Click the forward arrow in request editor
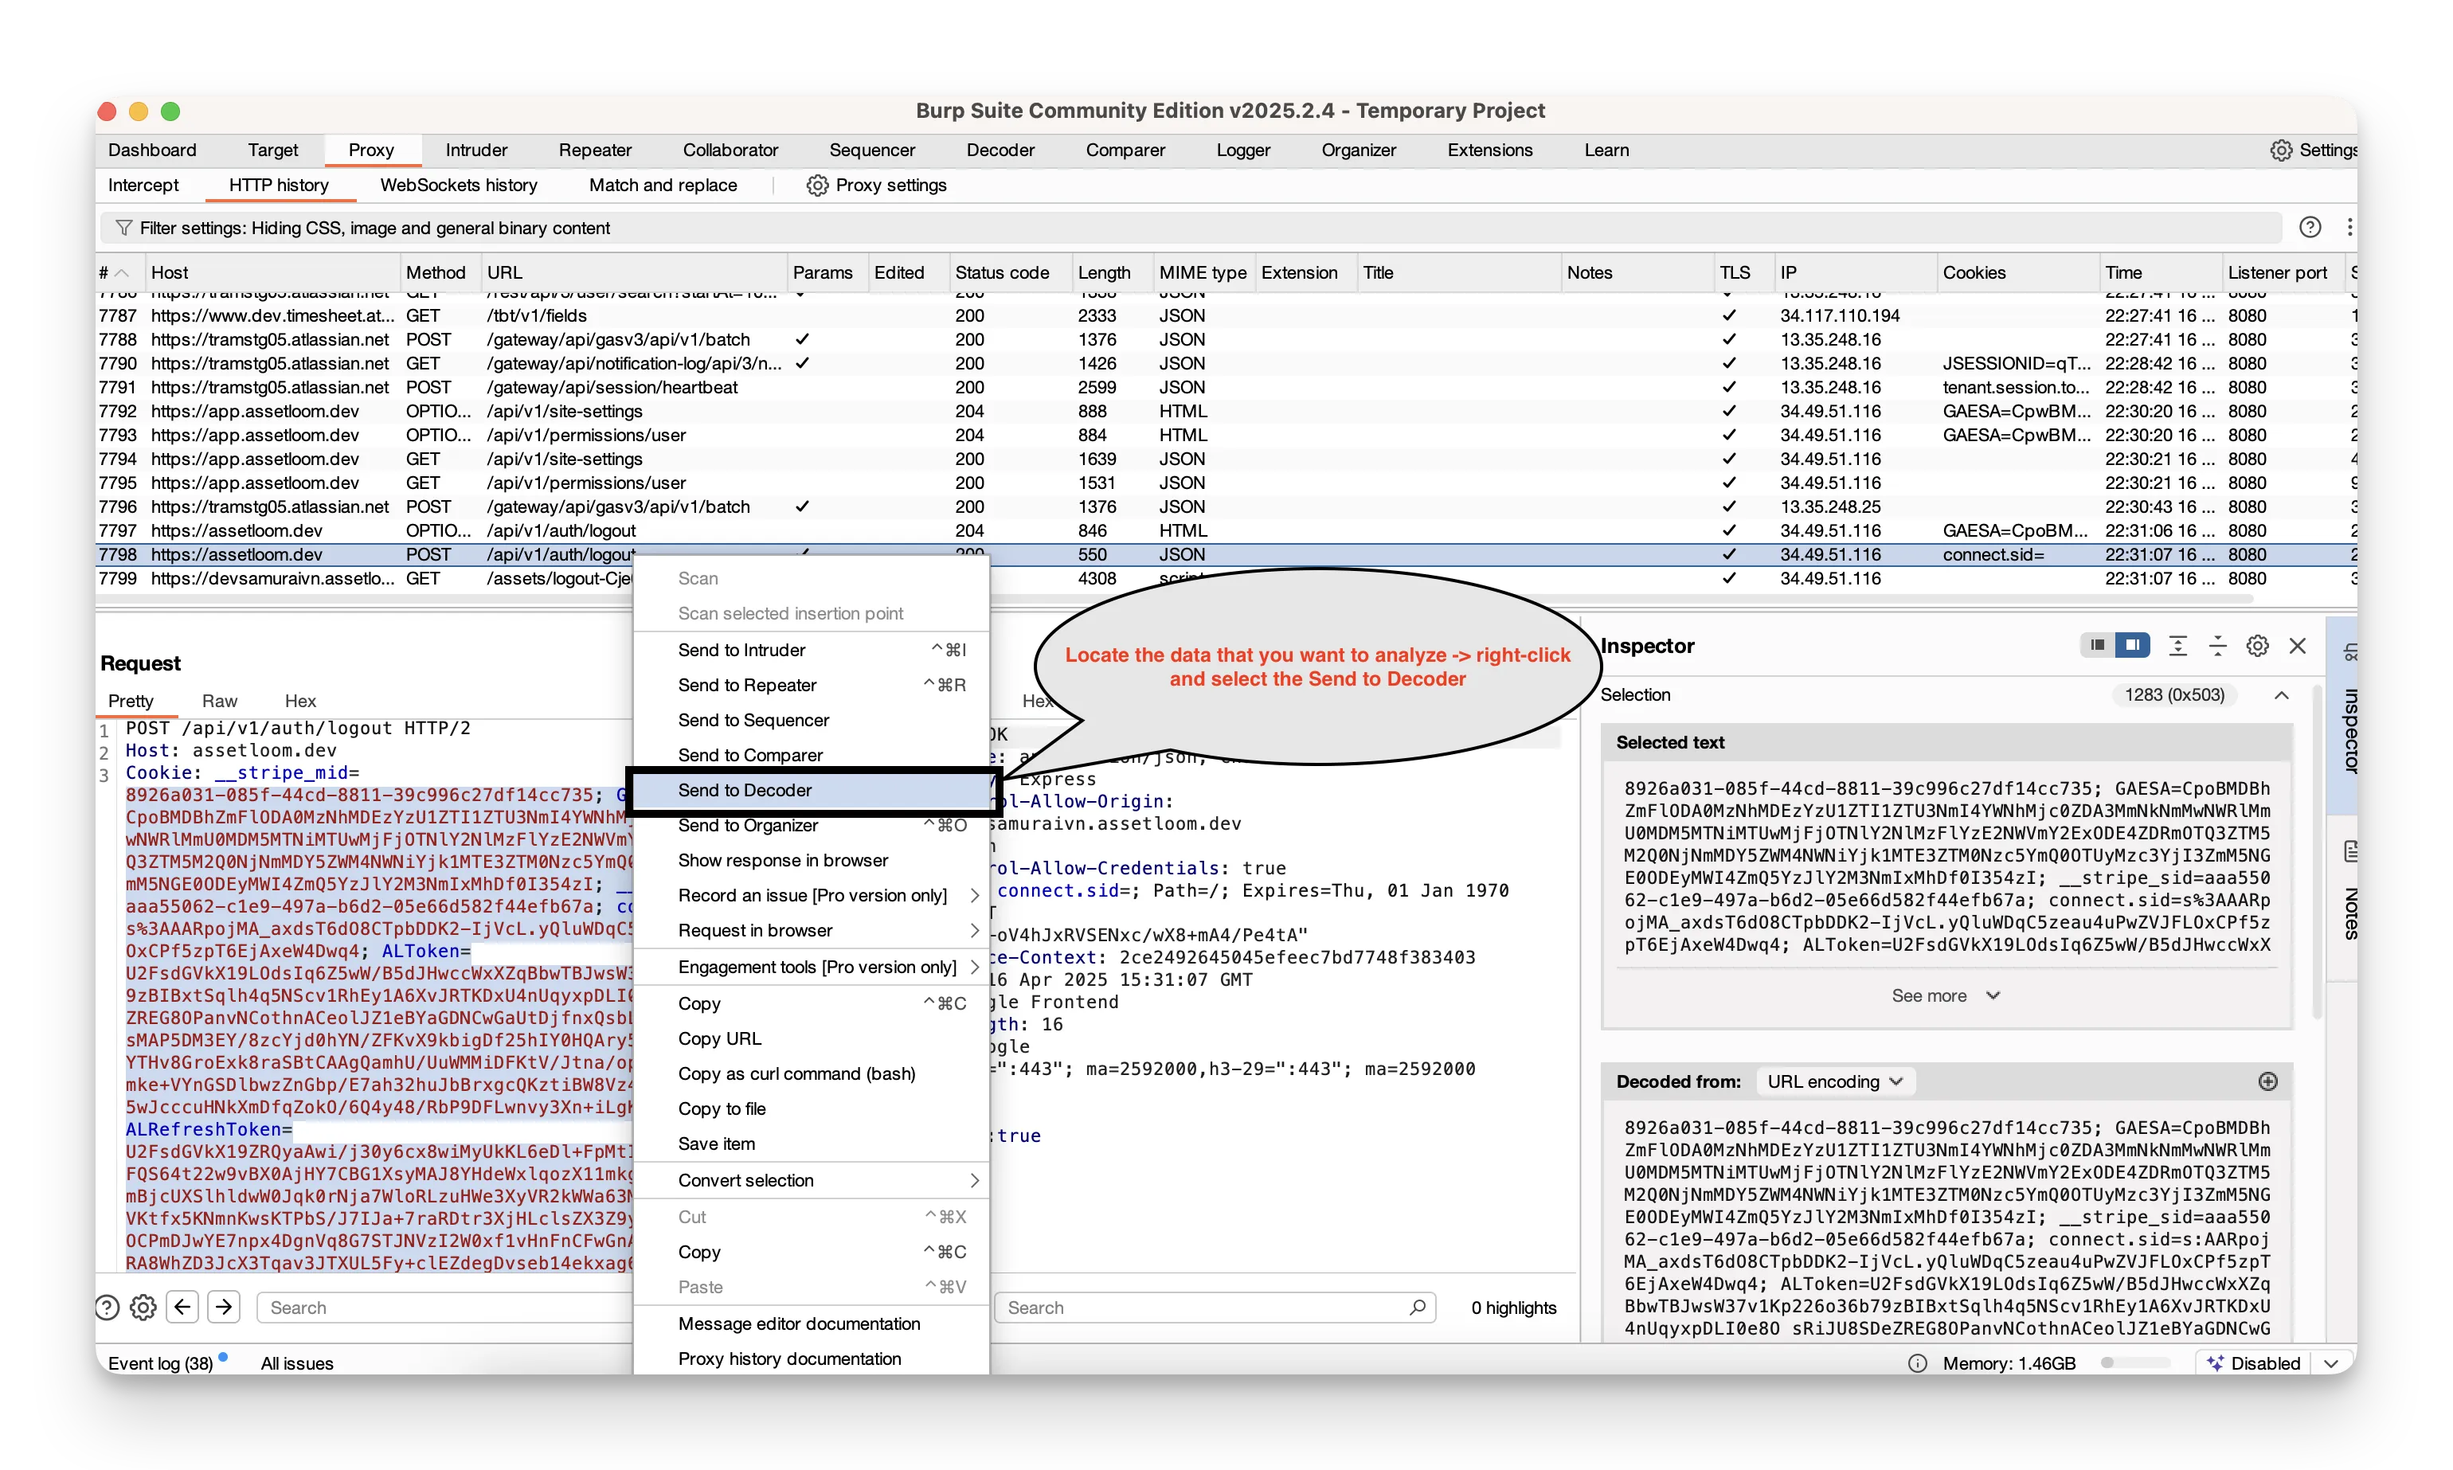Screen dimensions: 2453x1470 coord(225,1307)
